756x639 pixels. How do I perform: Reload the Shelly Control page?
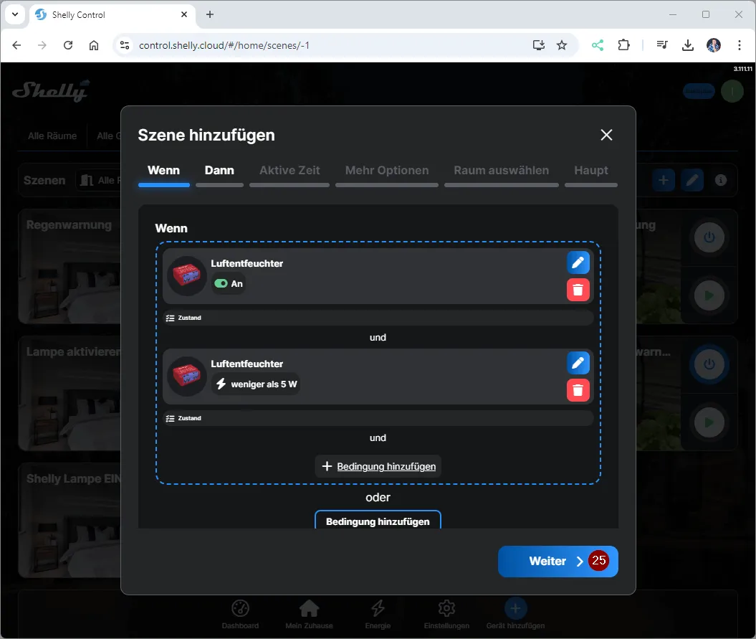click(68, 45)
